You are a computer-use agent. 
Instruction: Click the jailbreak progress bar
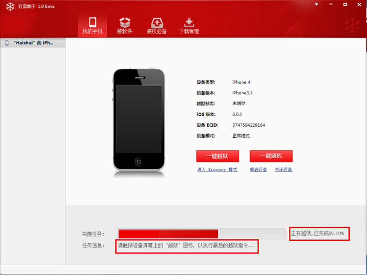tap(202, 234)
